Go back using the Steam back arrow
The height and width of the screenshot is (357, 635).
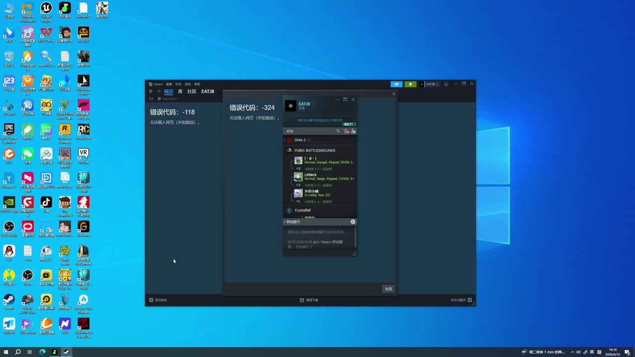point(151,92)
